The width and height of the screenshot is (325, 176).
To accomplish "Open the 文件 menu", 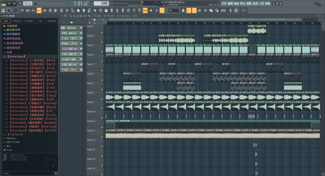I will coord(224,3).
